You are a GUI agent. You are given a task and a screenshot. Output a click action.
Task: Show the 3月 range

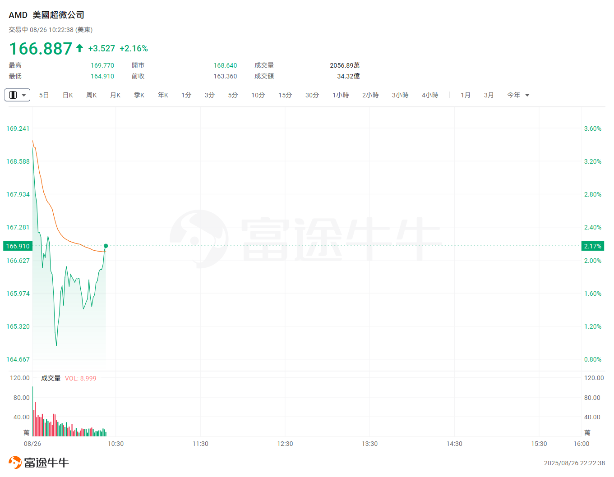pyautogui.click(x=489, y=95)
